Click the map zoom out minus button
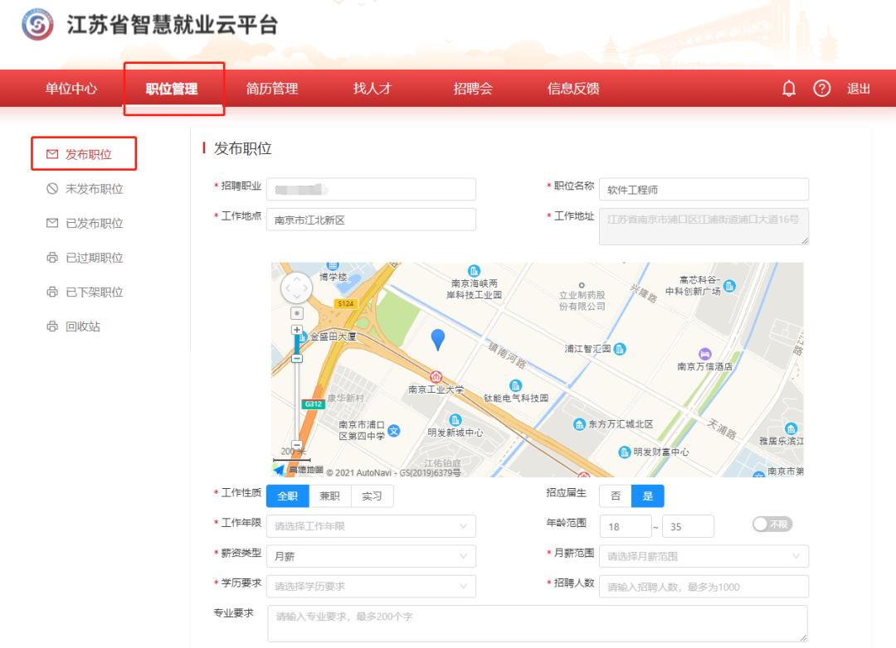The image size is (896, 648). tap(297, 445)
